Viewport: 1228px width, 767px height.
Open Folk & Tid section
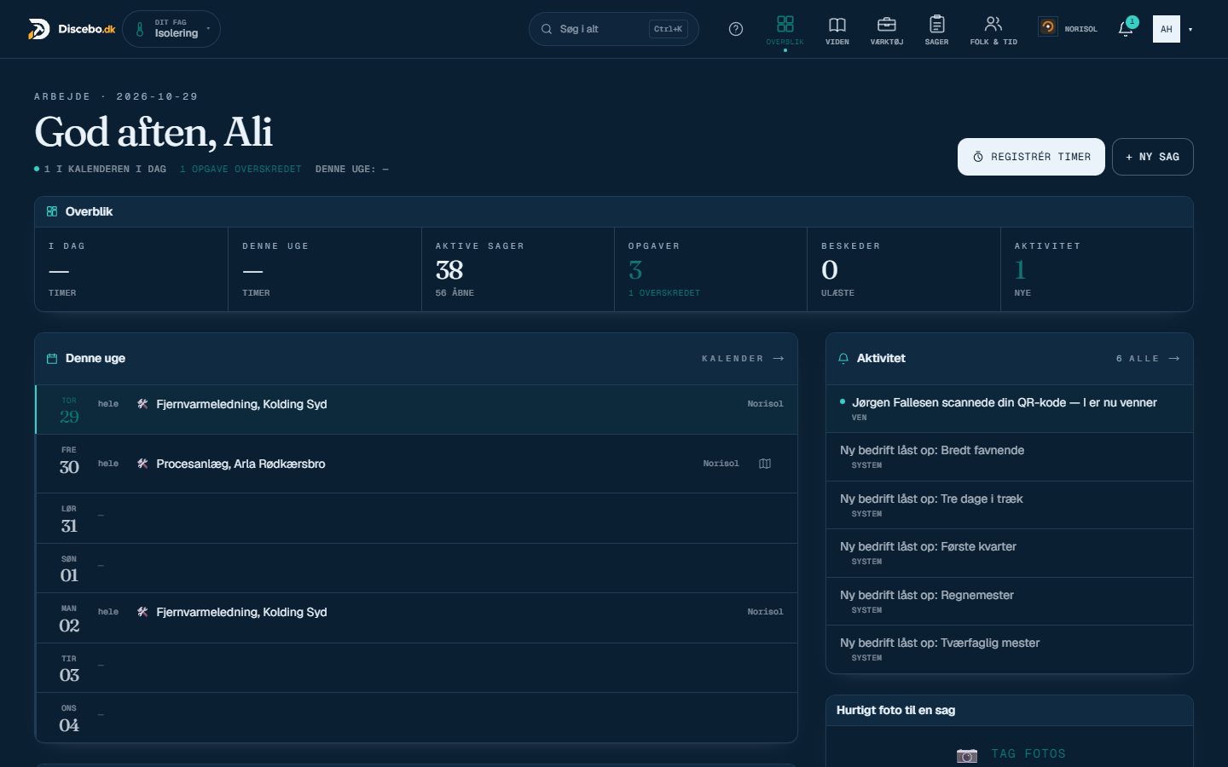pyautogui.click(x=993, y=30)
